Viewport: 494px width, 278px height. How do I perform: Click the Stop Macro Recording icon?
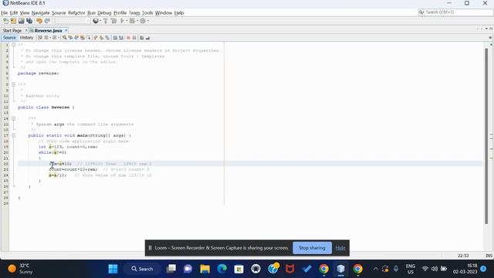point(134,38)
